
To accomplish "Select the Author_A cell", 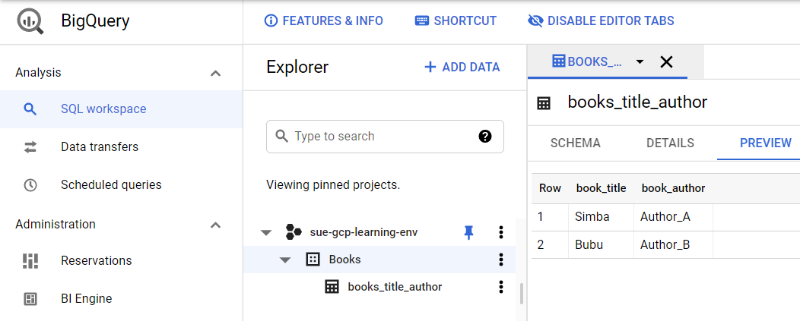I will pyautogui.click(x=673, y=217).
